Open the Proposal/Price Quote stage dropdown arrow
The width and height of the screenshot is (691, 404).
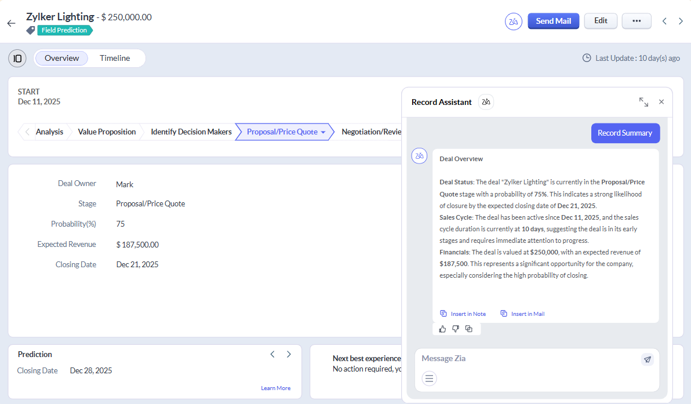coord(323,132)
